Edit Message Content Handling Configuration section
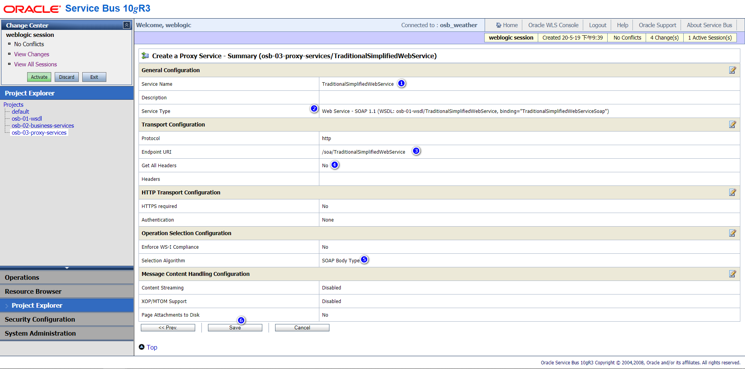This screenshot has height=369, width=745. pyautogui.click(x=732, y=274)
